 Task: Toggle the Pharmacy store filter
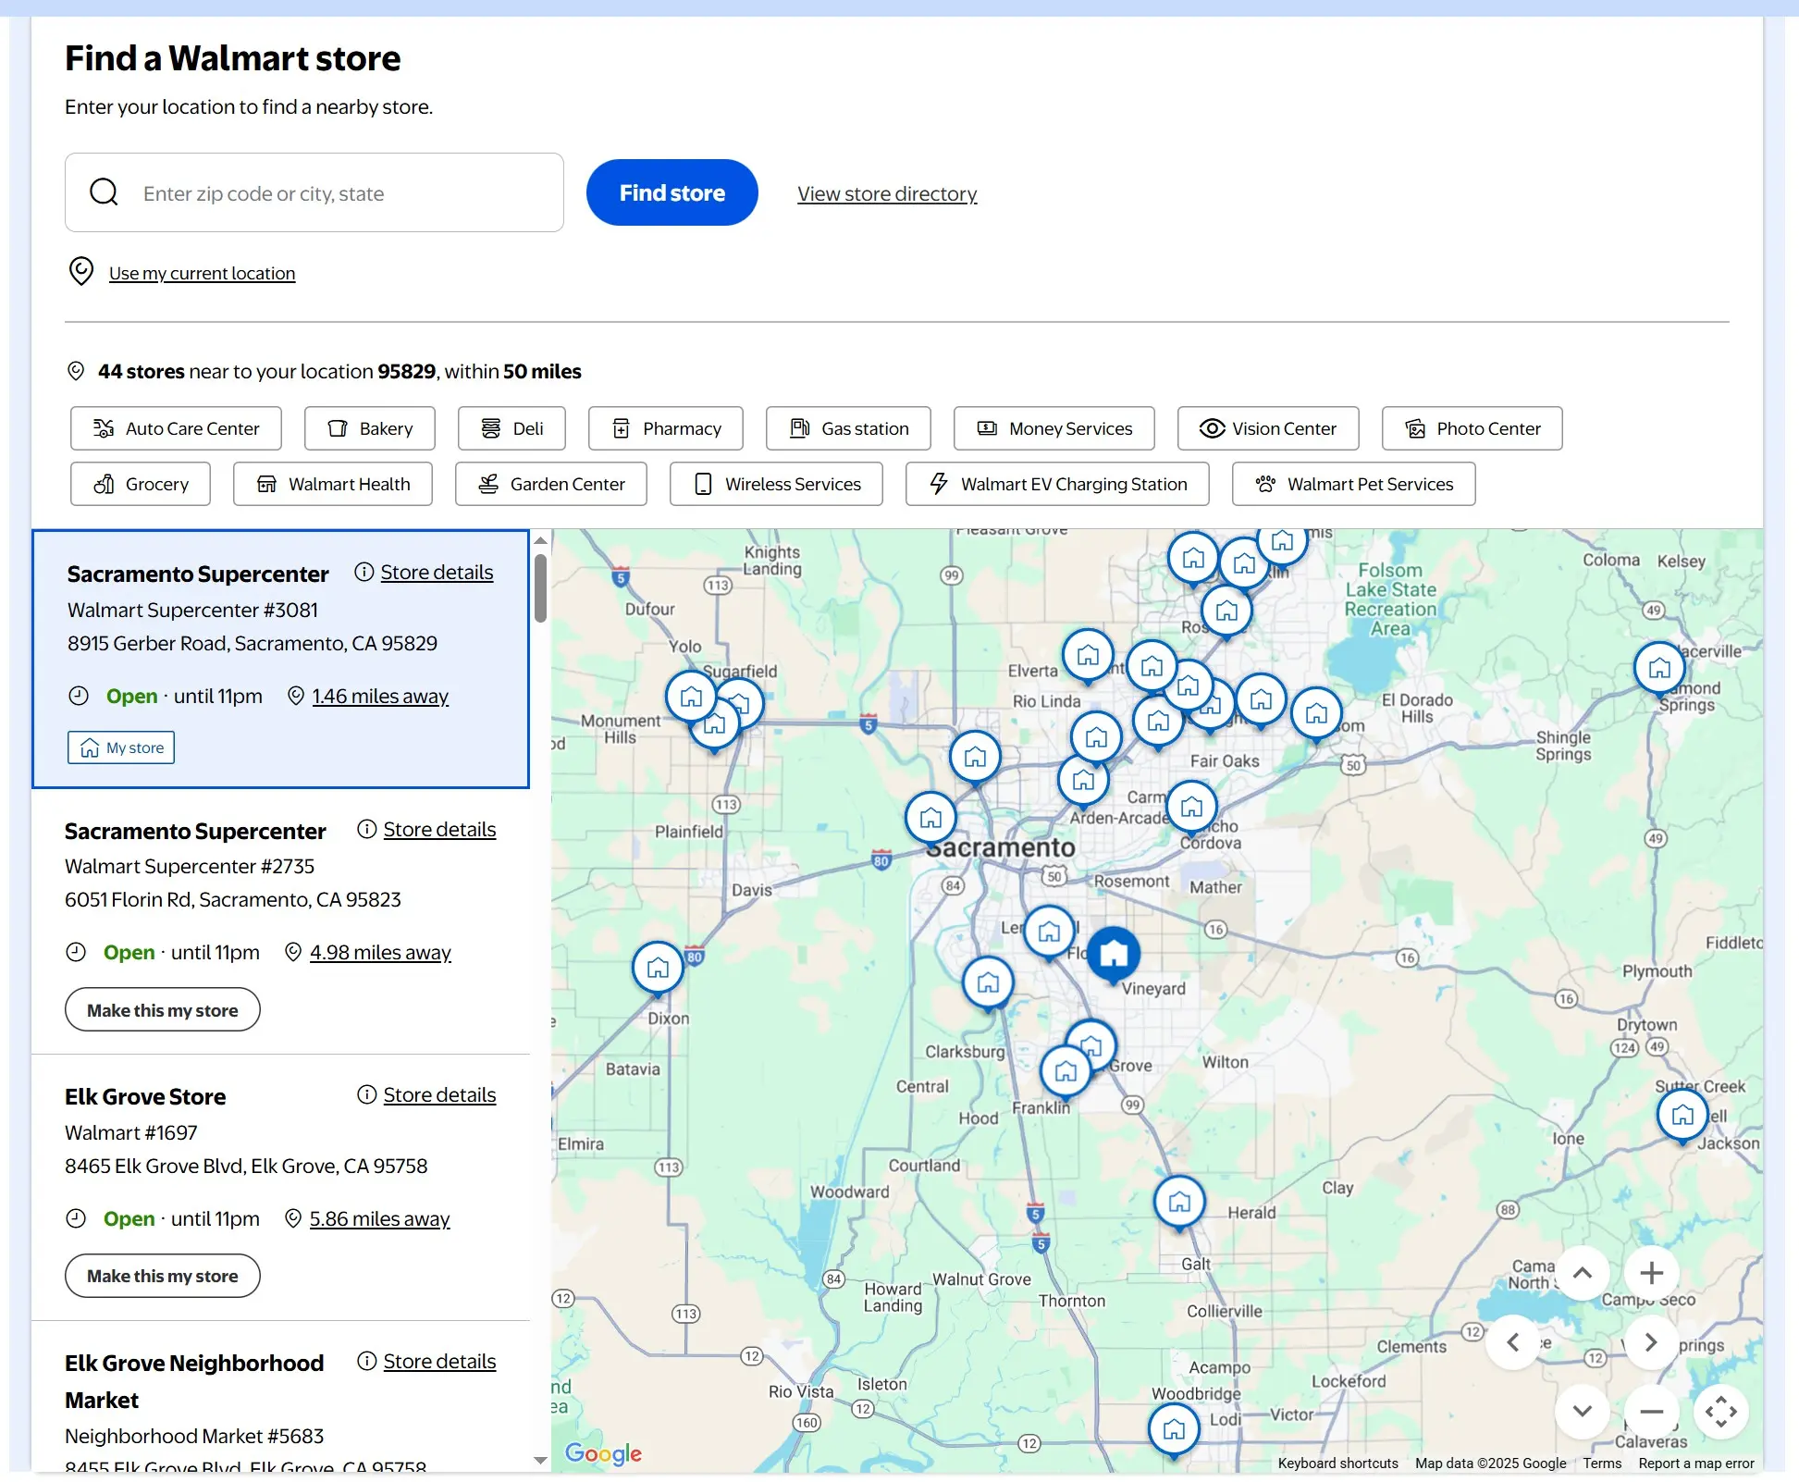[665, 428]
